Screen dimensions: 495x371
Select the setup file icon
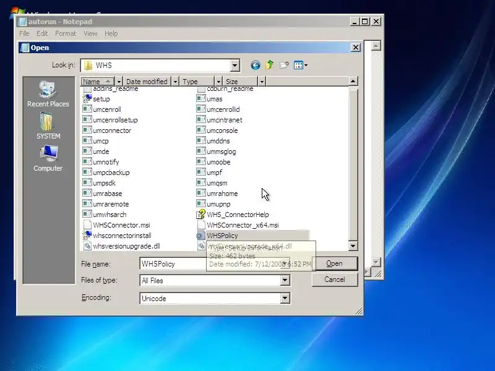point(87,99)
